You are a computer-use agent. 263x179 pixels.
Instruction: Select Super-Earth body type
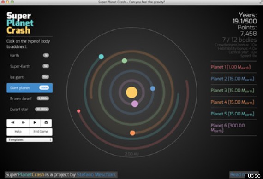pos(30,66)
